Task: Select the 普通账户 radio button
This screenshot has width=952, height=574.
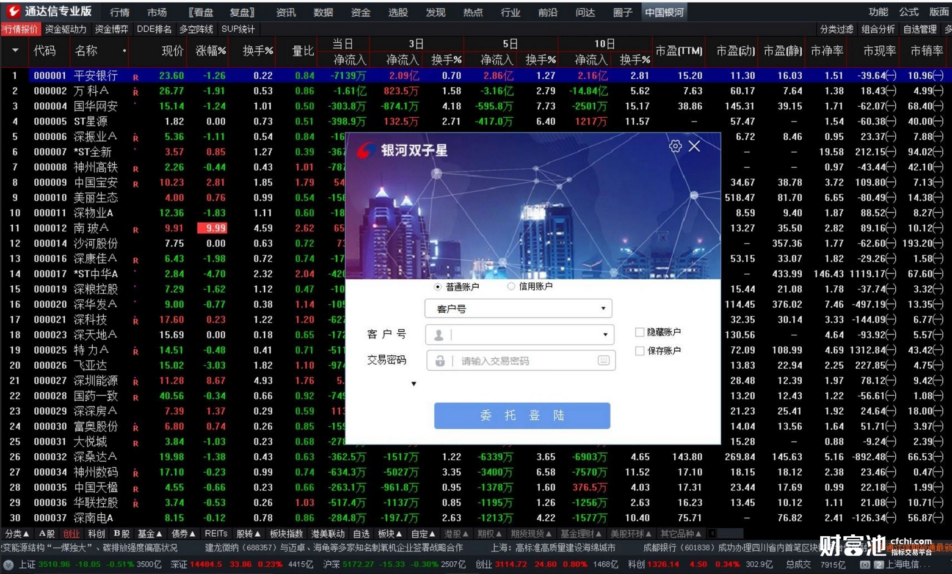Action: (437, 286)
